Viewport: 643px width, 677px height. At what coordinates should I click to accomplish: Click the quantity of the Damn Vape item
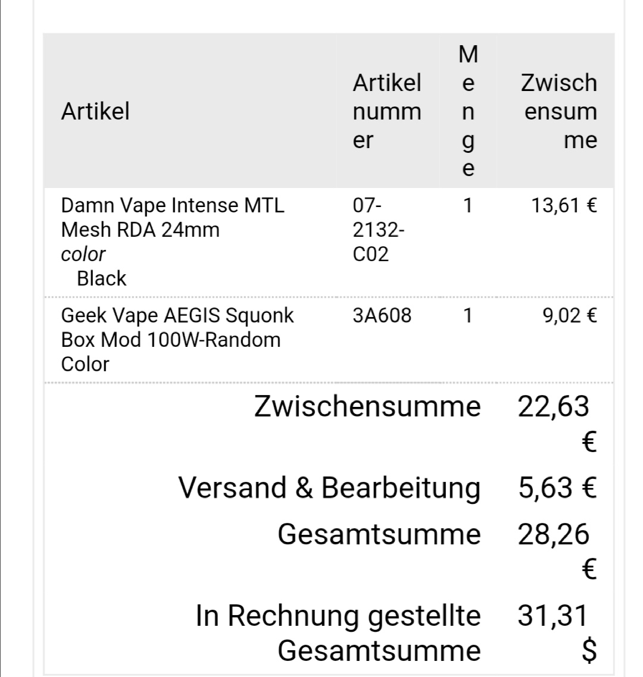[468, 206]
